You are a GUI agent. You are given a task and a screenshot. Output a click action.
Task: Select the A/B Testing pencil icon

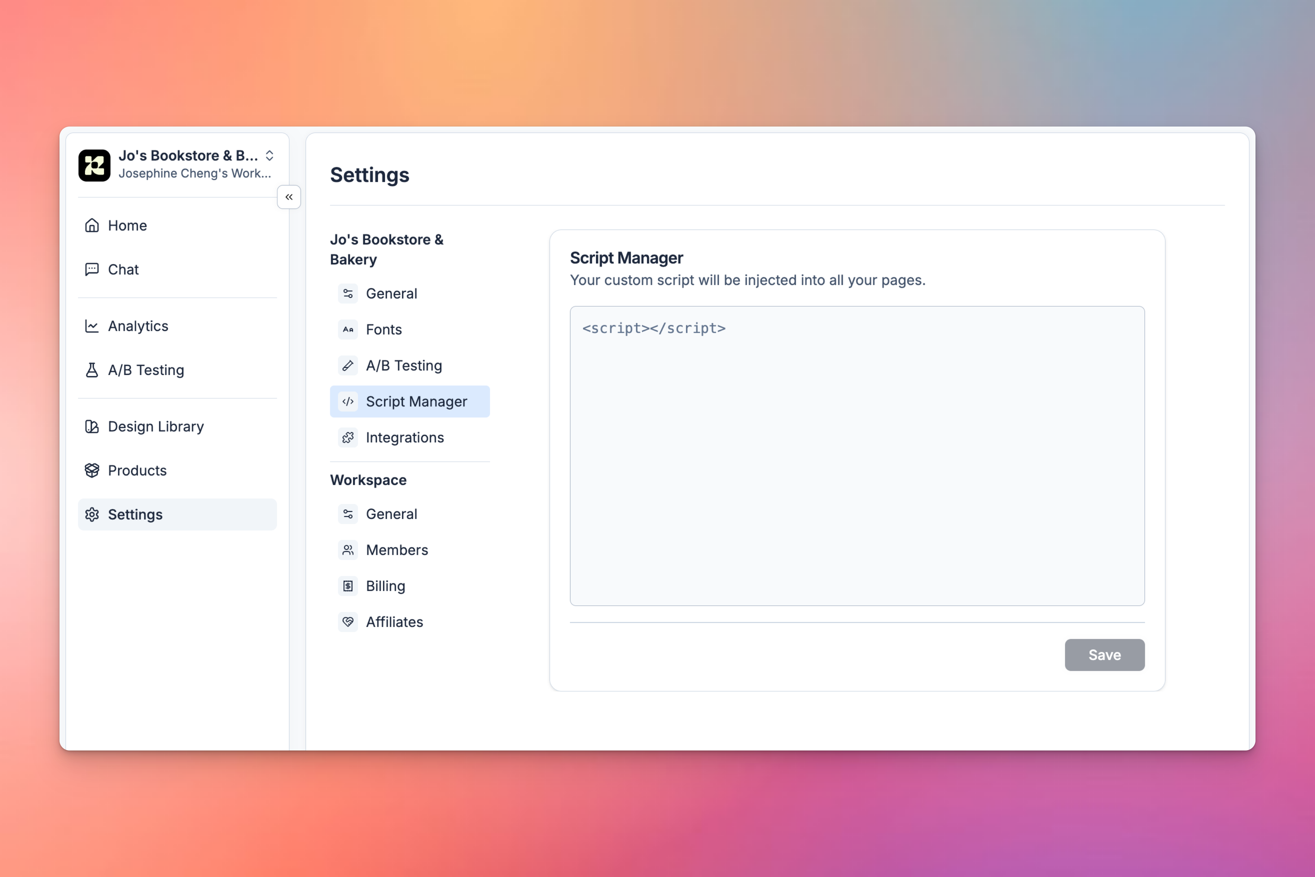tap(348, 365)
